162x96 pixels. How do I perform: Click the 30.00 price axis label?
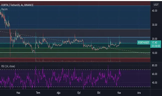tap(154, 25)
